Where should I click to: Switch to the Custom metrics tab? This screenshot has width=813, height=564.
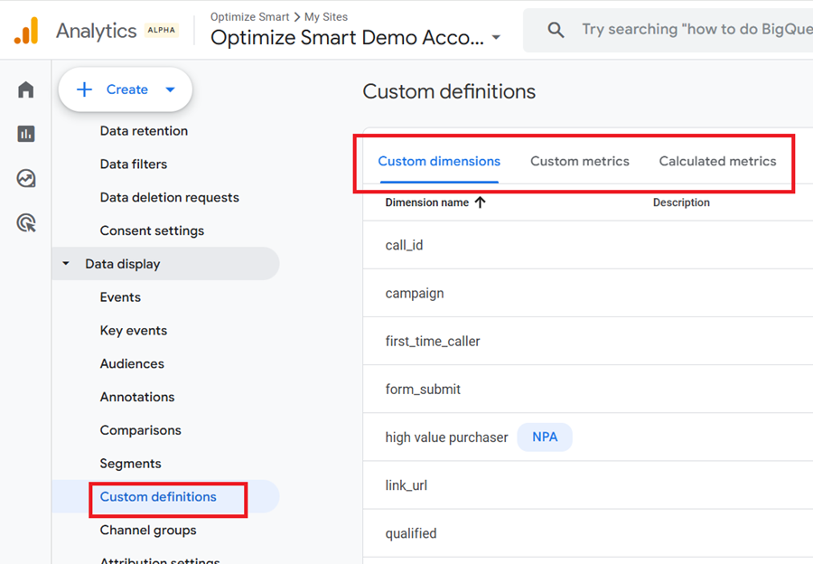tap(579, 161)
